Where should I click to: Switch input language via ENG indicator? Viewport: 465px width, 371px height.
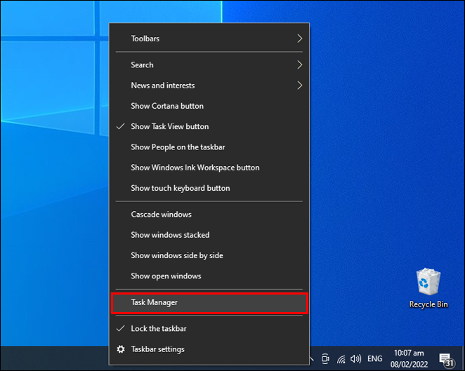[374, 359]
